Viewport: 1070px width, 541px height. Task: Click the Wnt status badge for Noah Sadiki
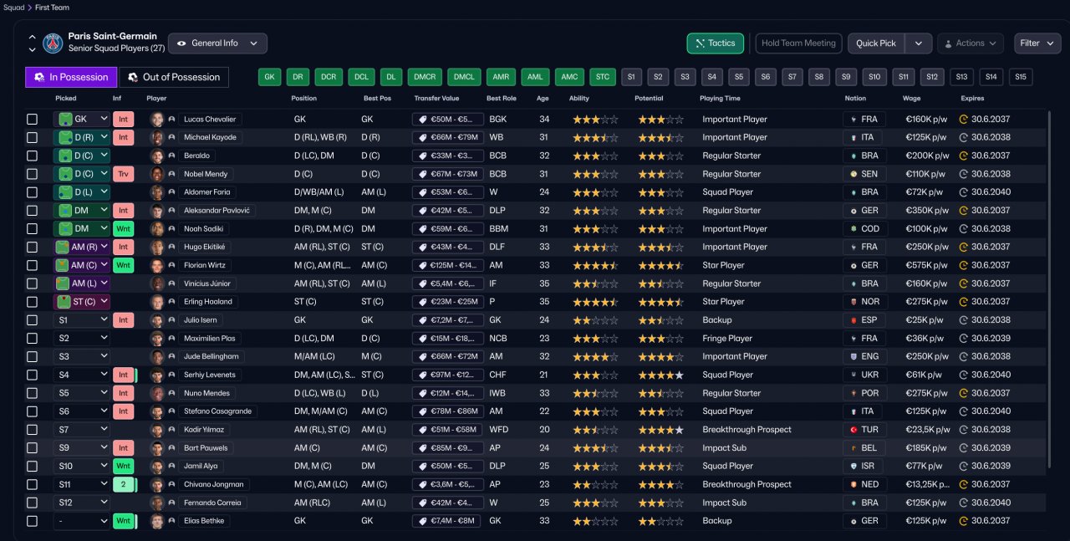click(123, 228)
